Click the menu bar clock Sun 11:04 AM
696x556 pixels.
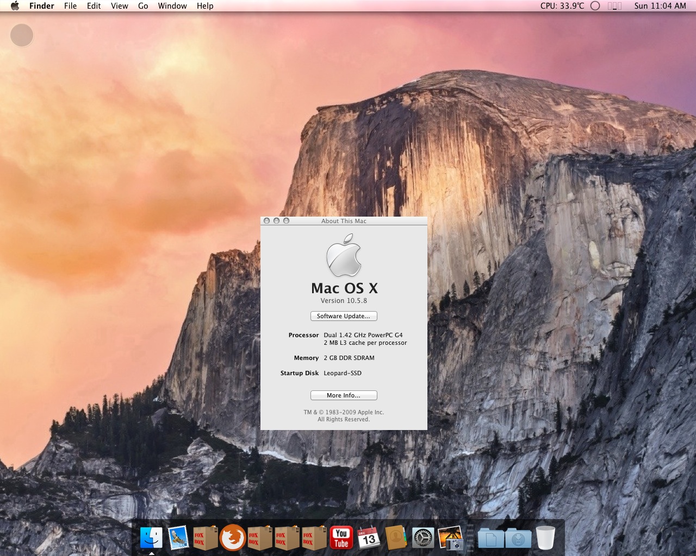[660, 6]
